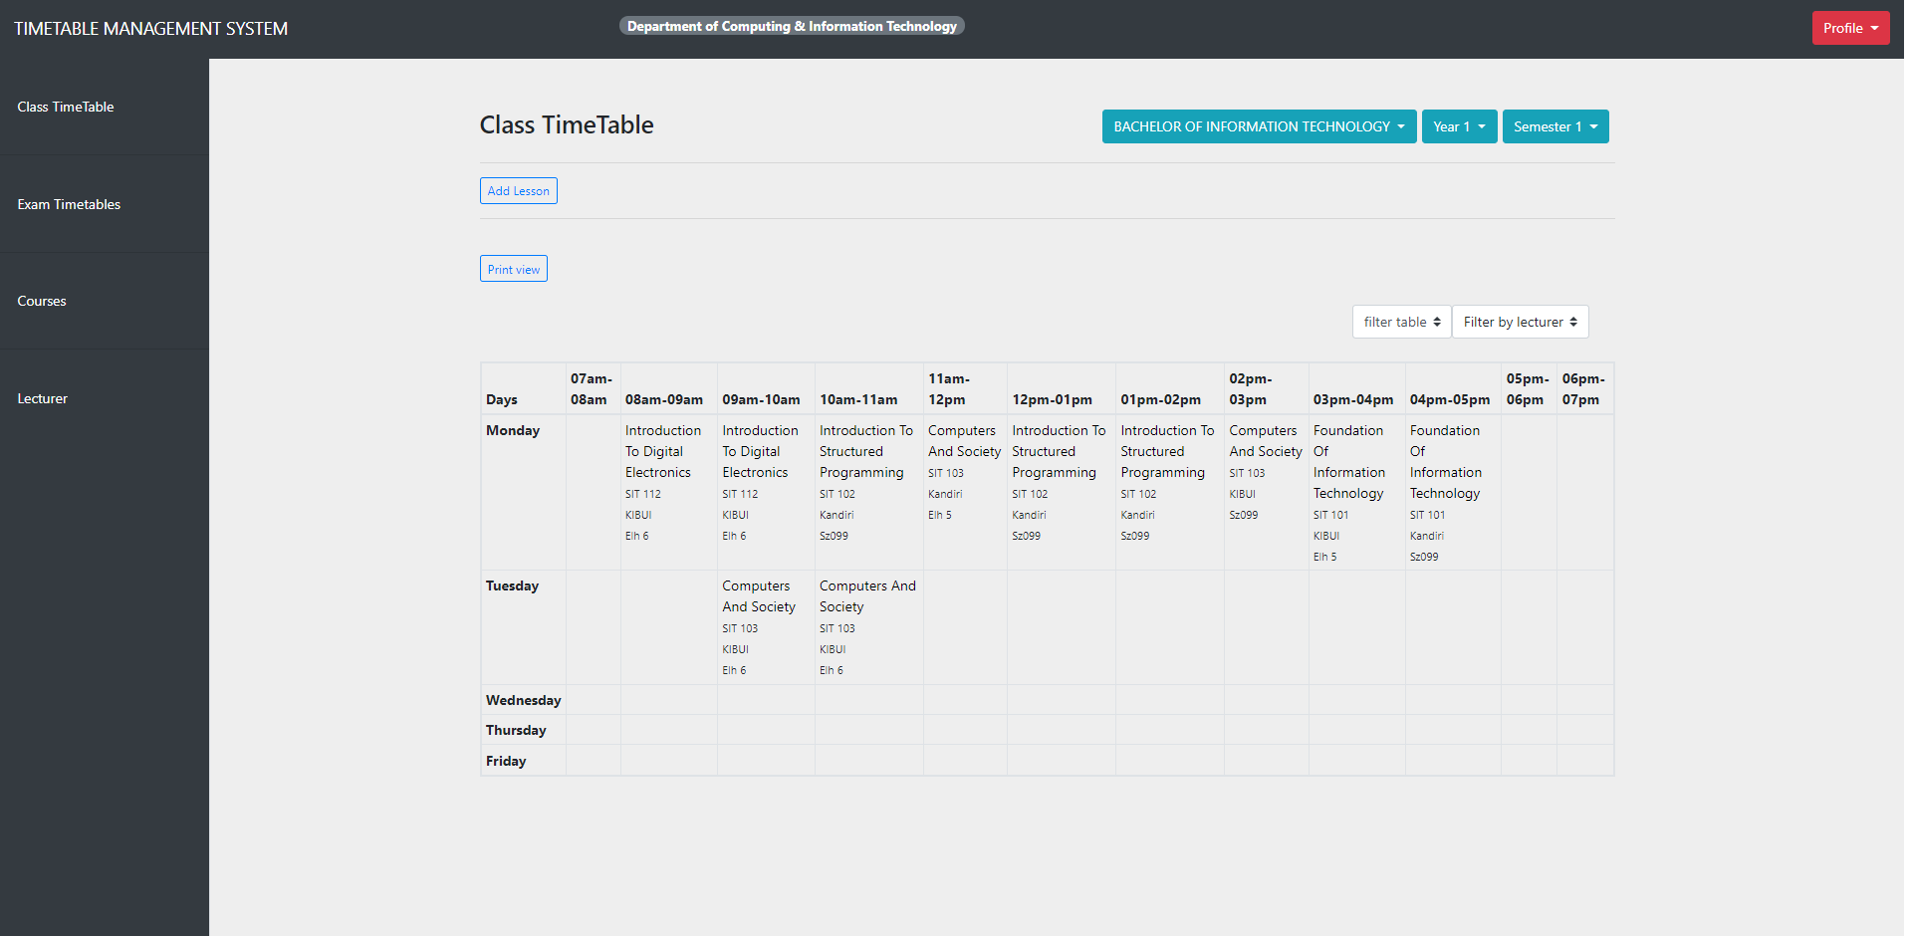The image size is (1911, 936).
Task: Select the TIMETABLE MANAGEMENT SYSTEM header title
Action: coord(150,28)
